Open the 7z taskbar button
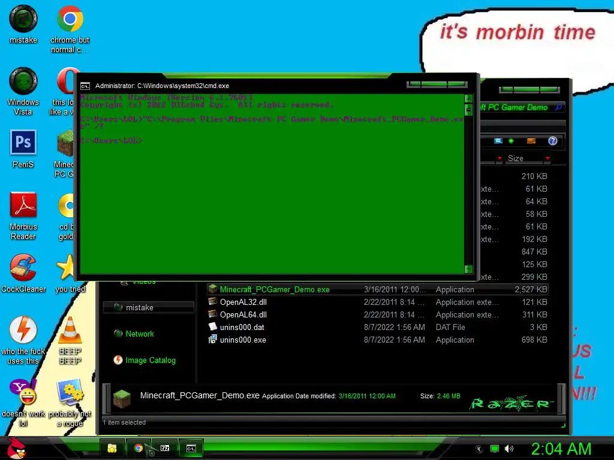The image size is (614, 460). coord(165,448)
